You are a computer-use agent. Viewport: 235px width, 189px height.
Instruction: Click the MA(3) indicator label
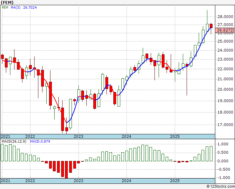[16, 8]
